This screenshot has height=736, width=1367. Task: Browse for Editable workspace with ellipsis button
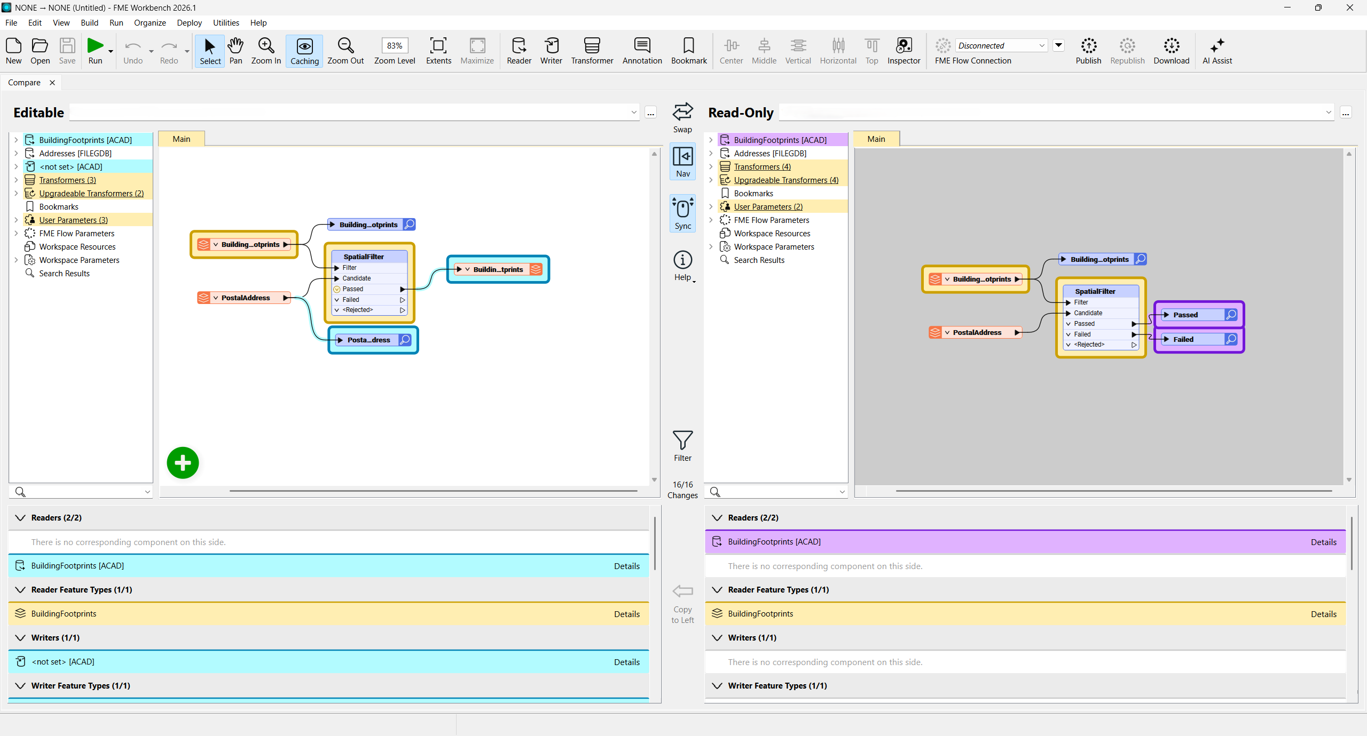(650, 113)
